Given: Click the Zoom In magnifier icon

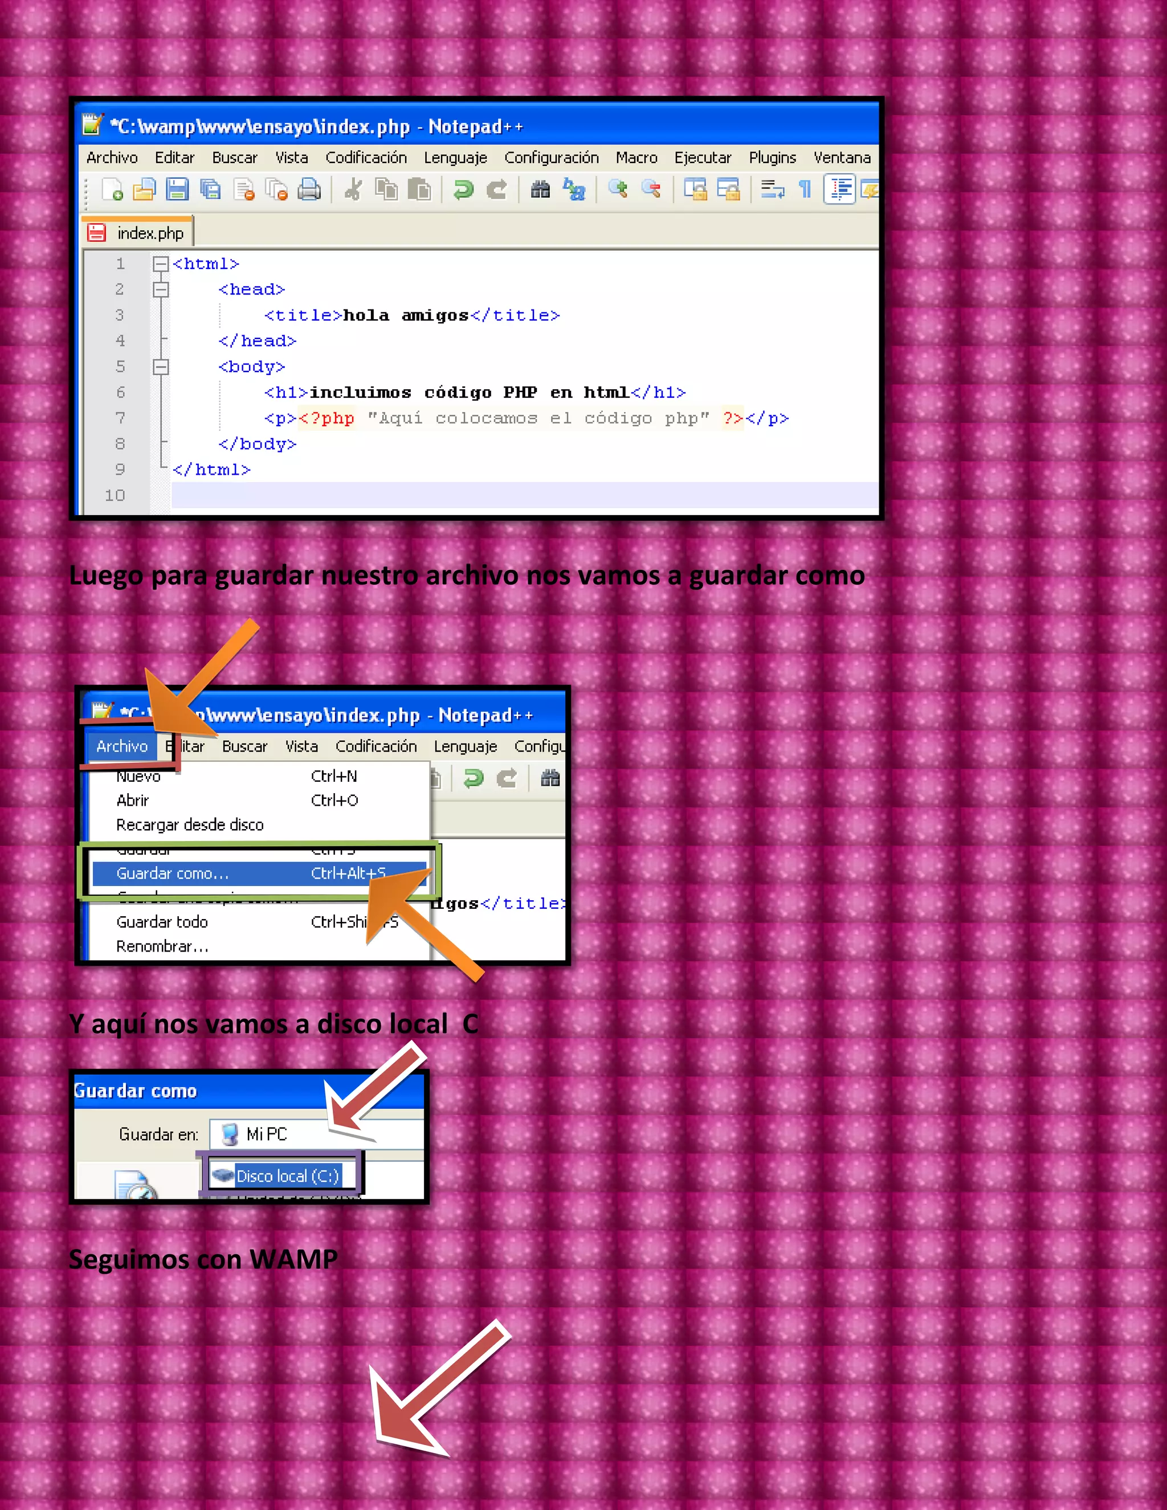Looking at the screenshot, I should point(617,188).
